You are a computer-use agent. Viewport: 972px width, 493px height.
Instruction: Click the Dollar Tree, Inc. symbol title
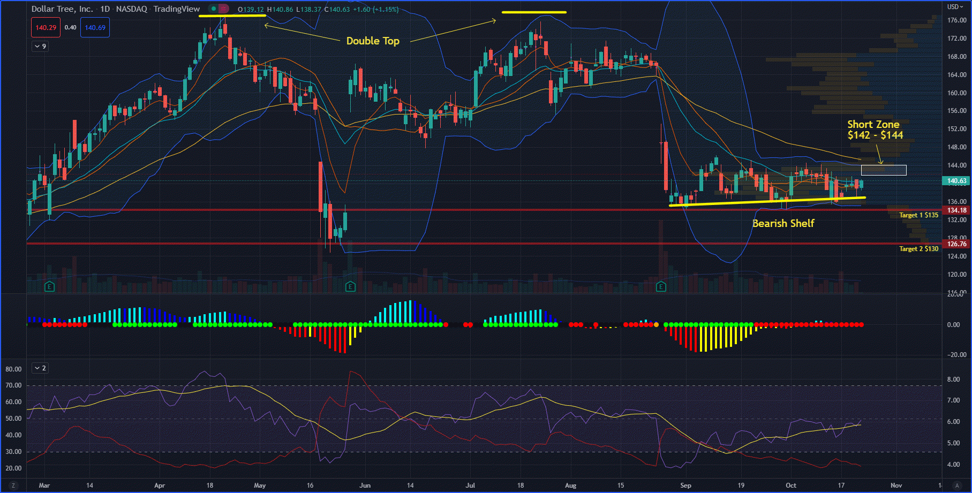(62, 9)
